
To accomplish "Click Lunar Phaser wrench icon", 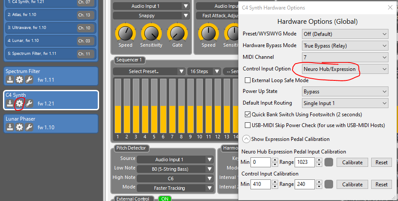I will [x=29, y=127].
